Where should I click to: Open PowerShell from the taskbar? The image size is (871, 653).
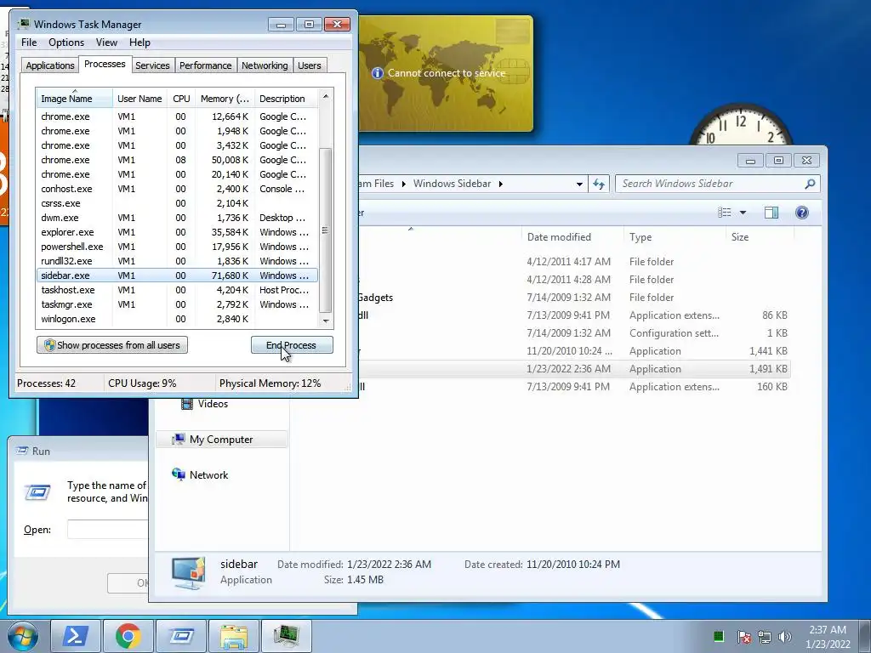click(76, 636)
